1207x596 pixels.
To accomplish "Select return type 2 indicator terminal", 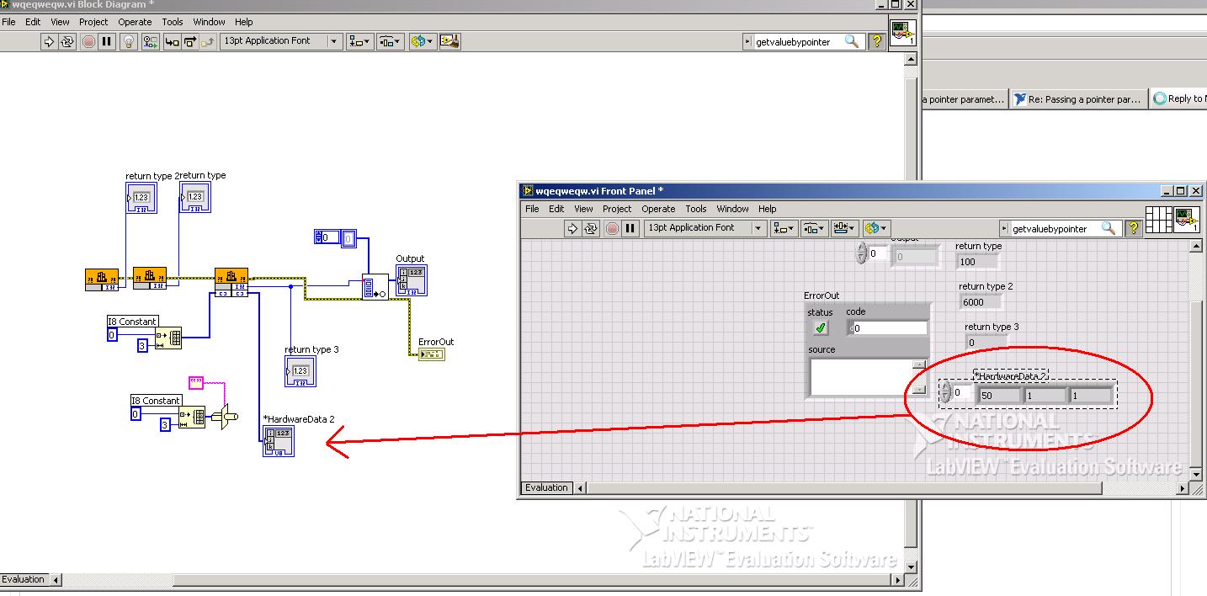I will [141, 198].
